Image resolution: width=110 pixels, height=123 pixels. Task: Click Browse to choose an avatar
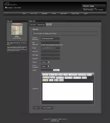(x=56, y=70)
